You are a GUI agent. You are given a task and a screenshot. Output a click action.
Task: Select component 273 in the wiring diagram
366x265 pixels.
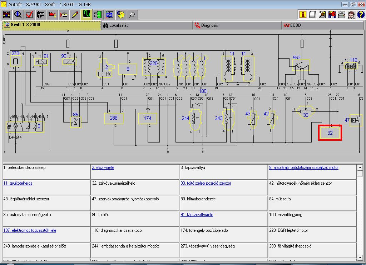point(15,61)
